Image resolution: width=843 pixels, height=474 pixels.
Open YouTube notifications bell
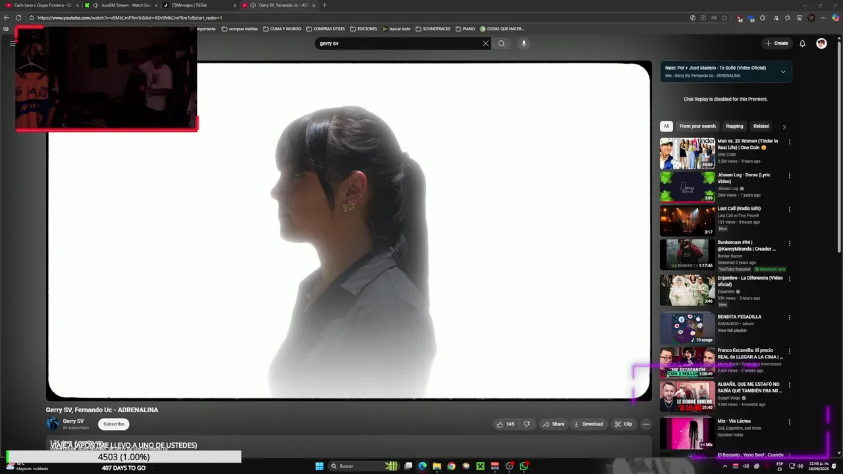(802, 43)
